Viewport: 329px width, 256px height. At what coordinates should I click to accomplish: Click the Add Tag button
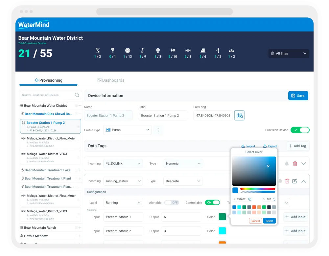point(297,146)
